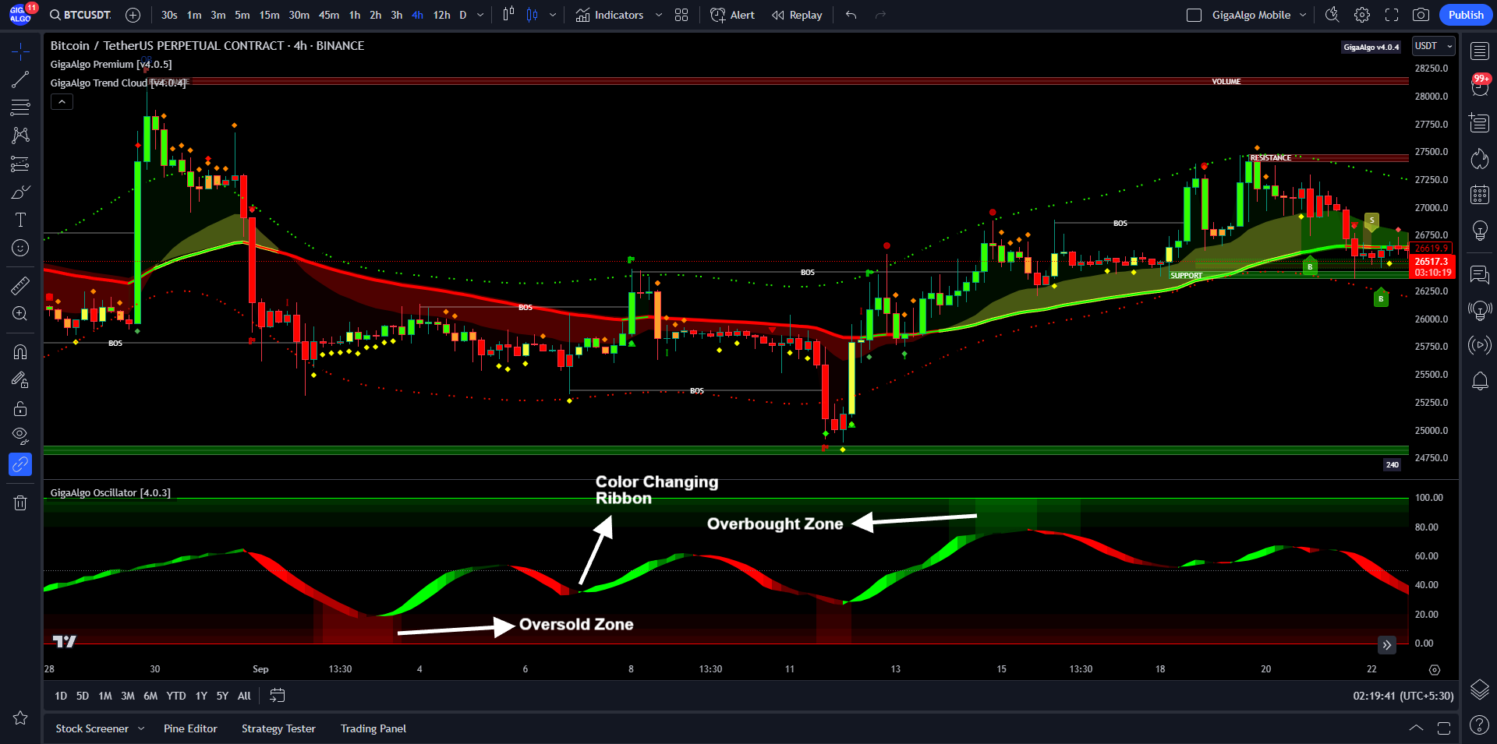
Task: Open the watchlist panel icon
Action: click(1479, 51)
